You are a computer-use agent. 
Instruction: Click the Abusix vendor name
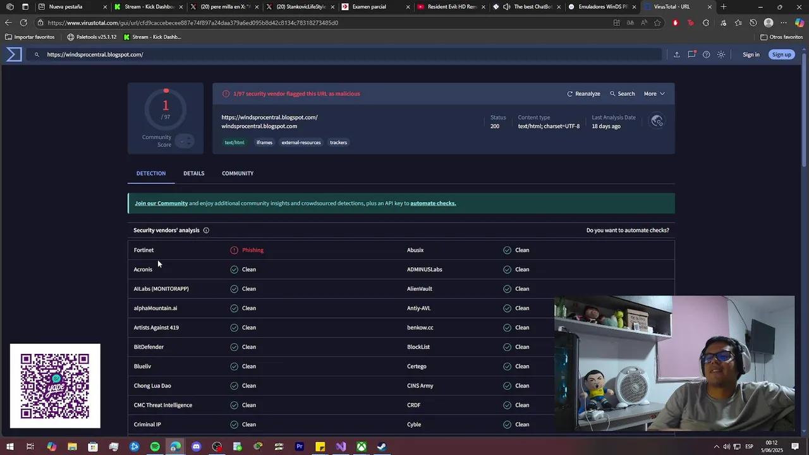click(415, 250)
